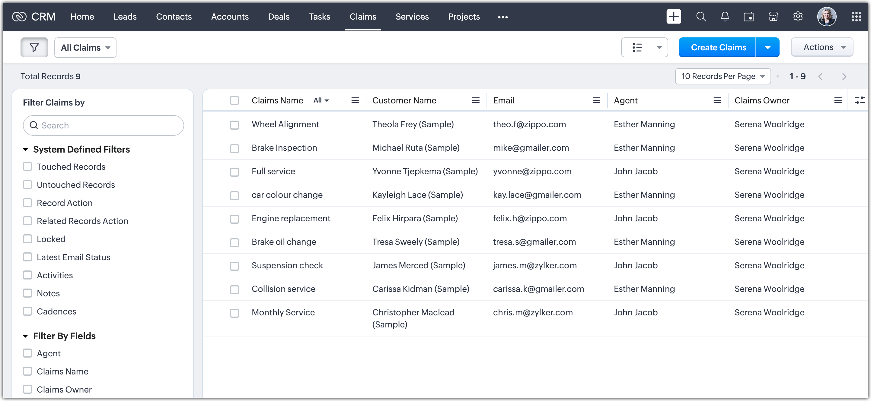Viewport: 871px width, 401px height.
Task: Switch to the Deals tab
Action: click(x=278, y=17)
